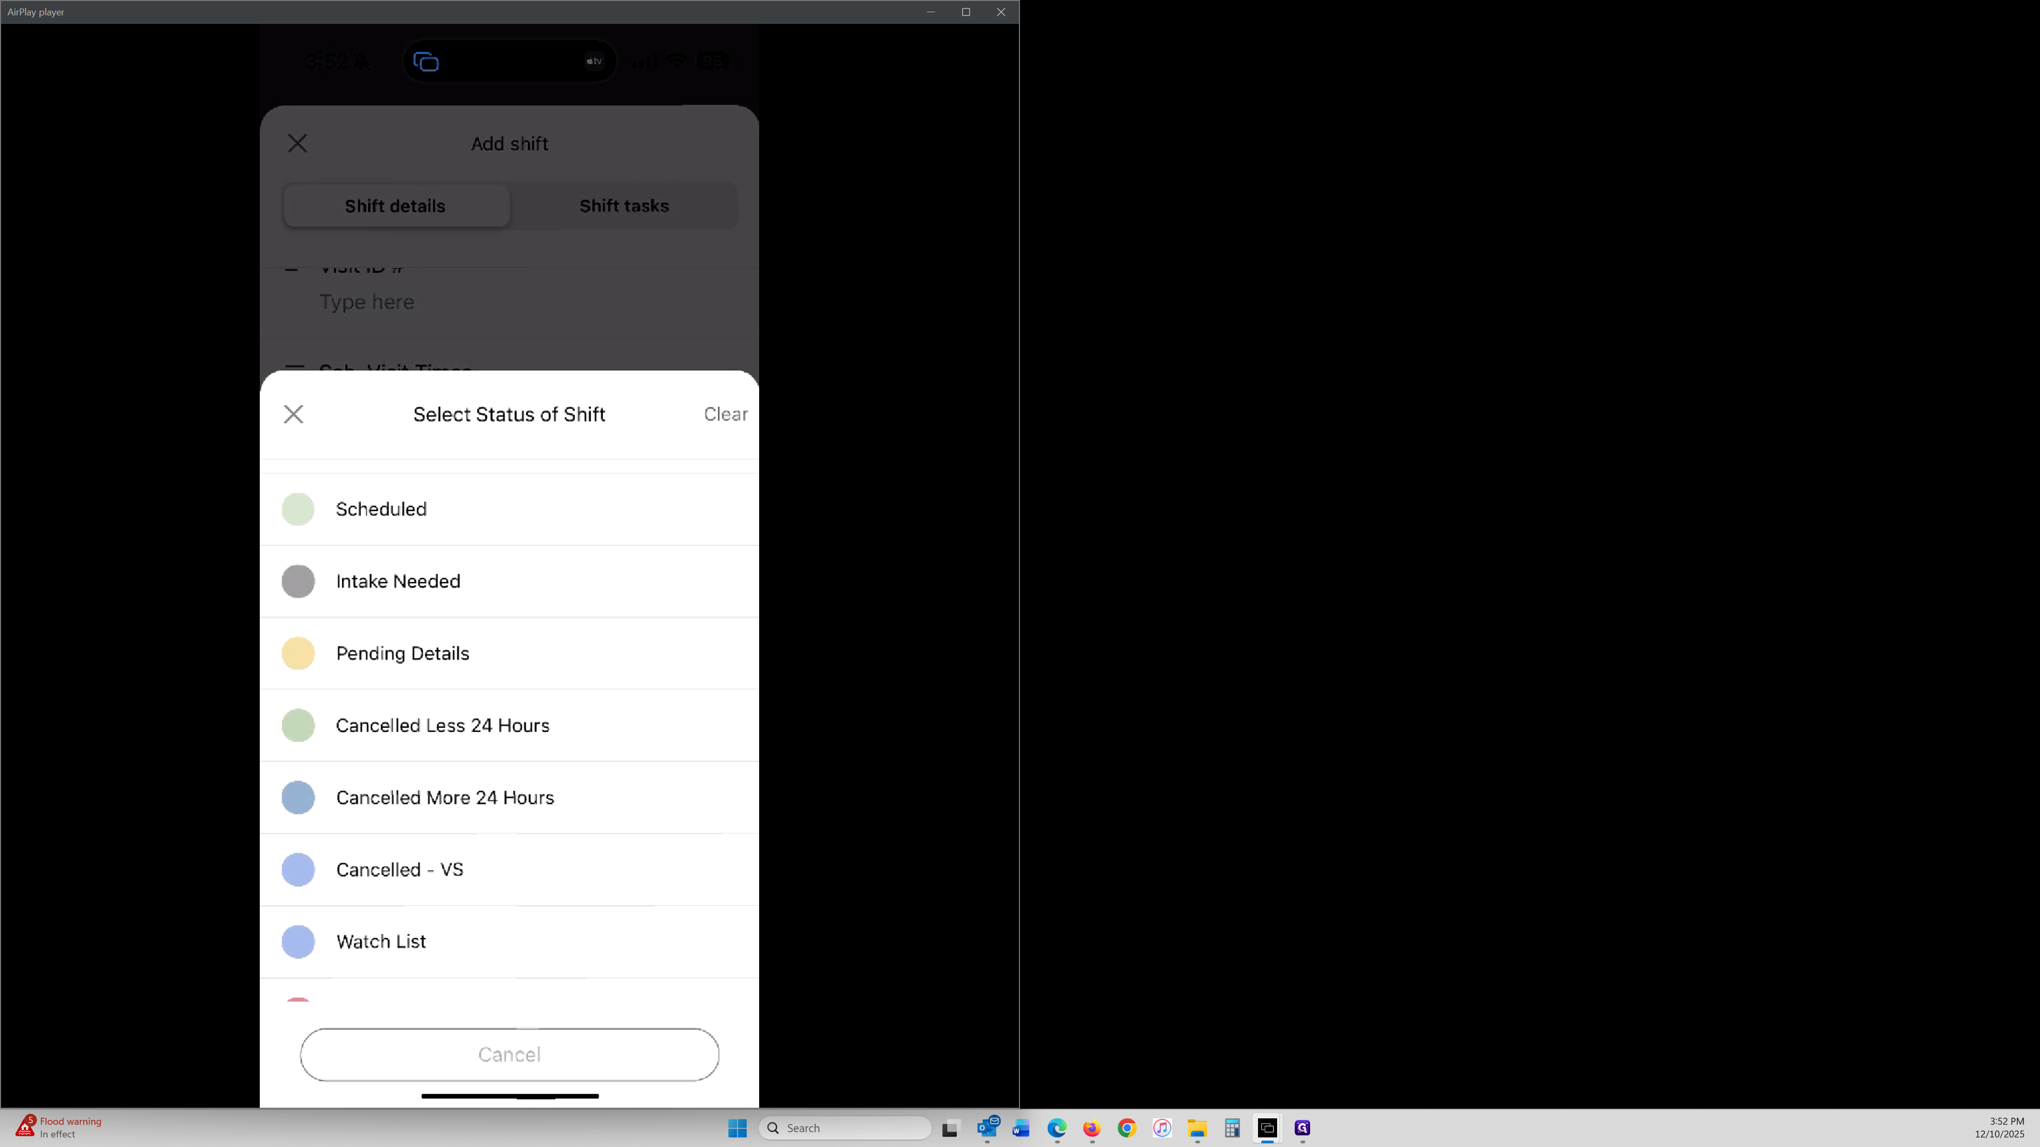Select Cancelled - VS status
This screenshot has height=1147, width=2040.
(x=399, y=869)
